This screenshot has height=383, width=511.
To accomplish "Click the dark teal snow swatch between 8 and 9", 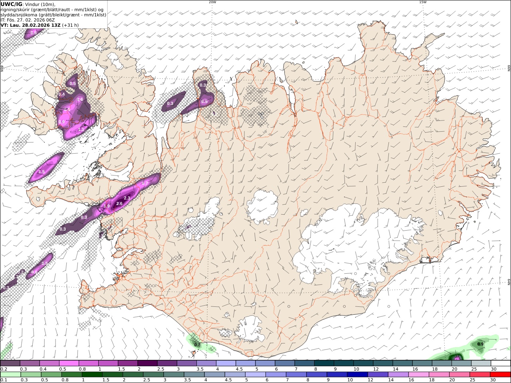I will coord(324,363).
